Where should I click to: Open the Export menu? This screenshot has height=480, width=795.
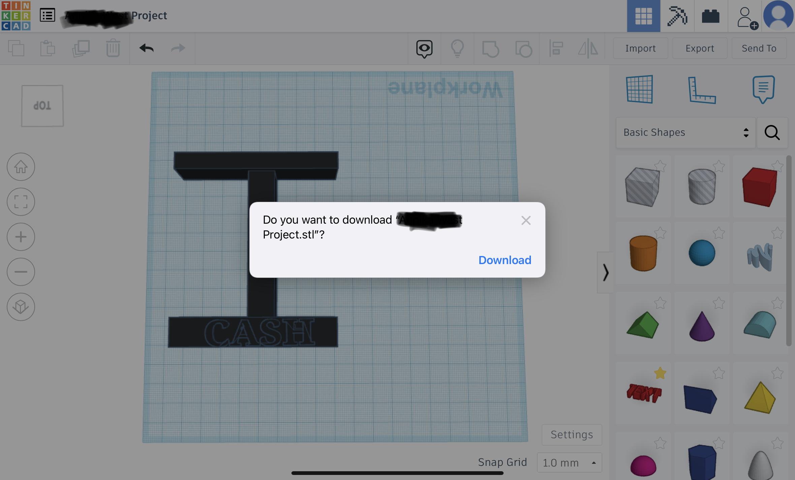point(700,48)
